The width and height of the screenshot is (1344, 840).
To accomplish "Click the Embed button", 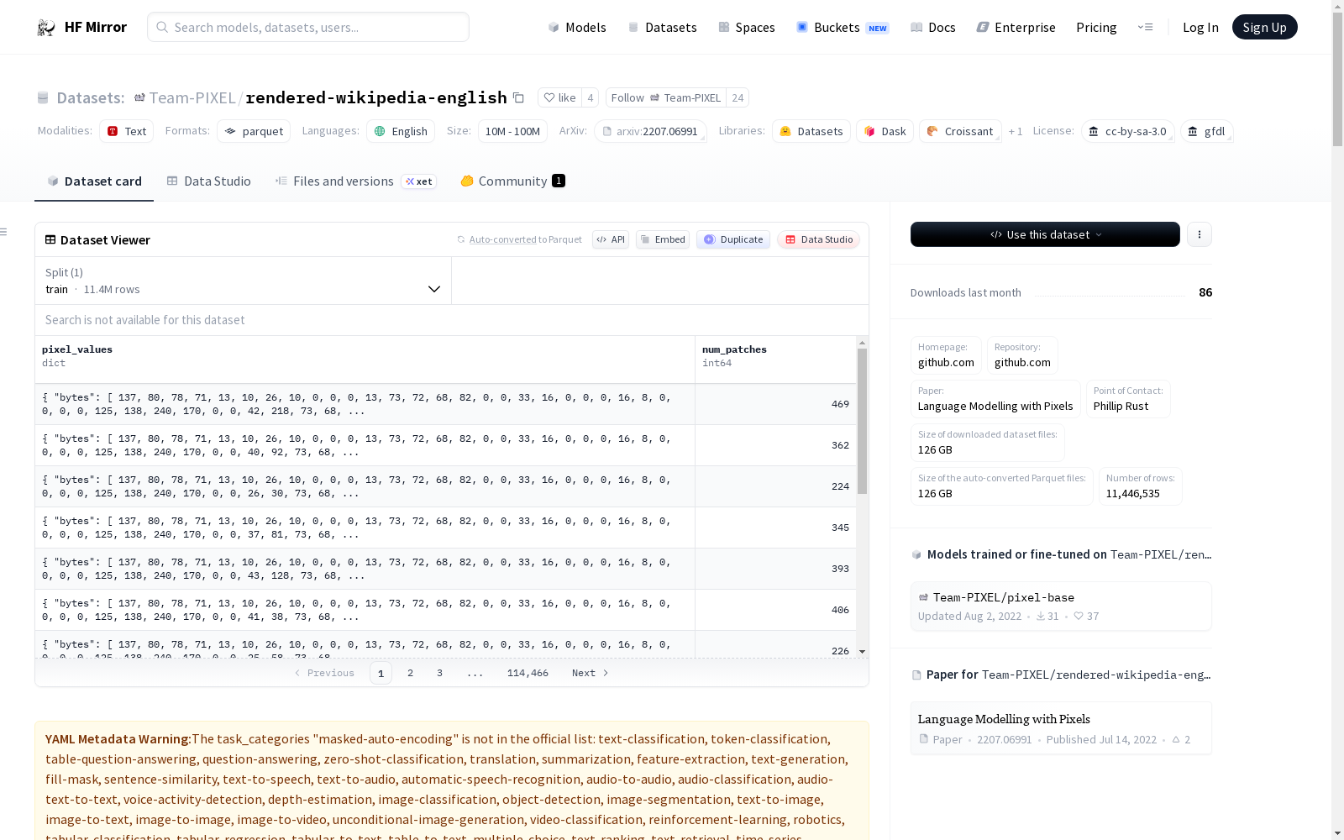I will tap(663, 239).
